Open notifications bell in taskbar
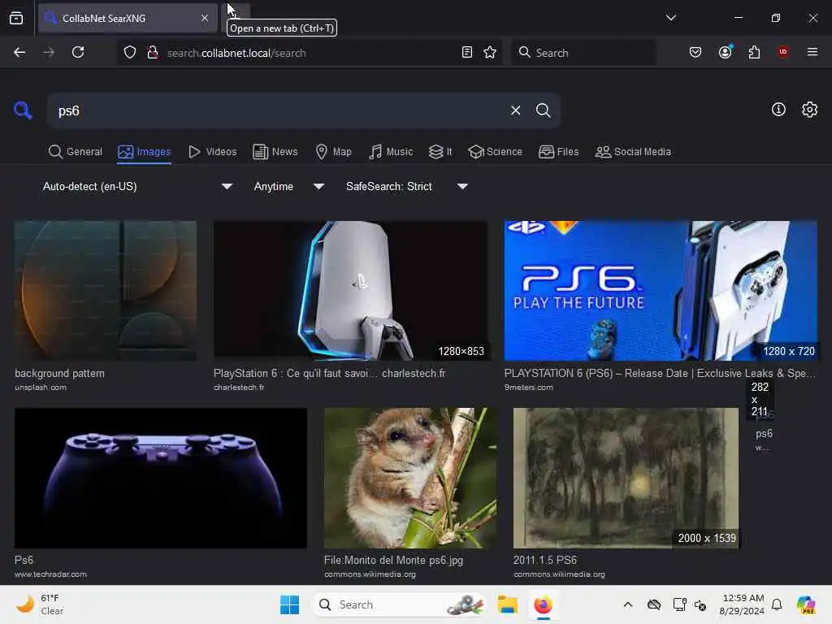The width and height of the screenshot is (832, 624). pos(777,604)
